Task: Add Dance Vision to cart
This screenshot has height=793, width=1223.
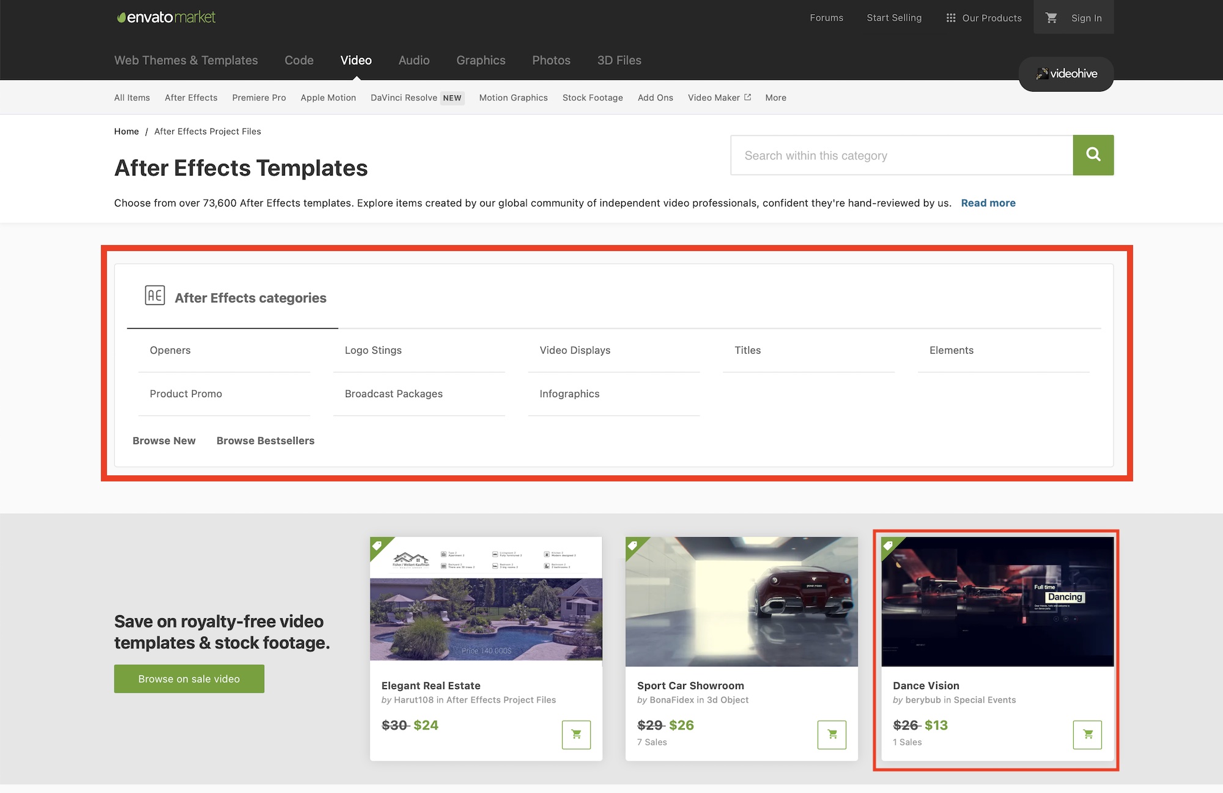Action: [1087, 734]
